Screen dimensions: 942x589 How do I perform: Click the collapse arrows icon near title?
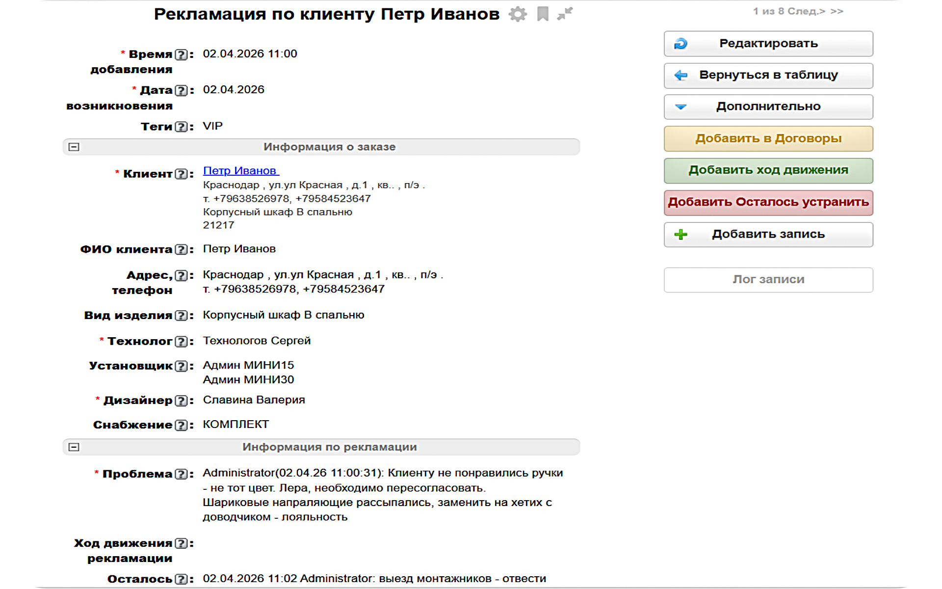coord(565,14)
